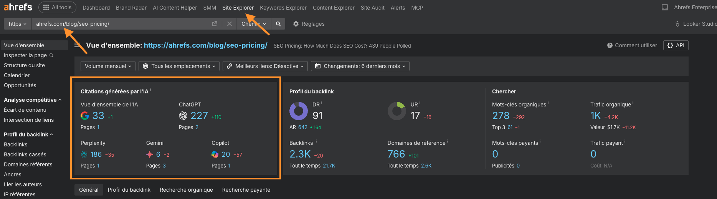Open Looker Studio link

tap(696, 24)
